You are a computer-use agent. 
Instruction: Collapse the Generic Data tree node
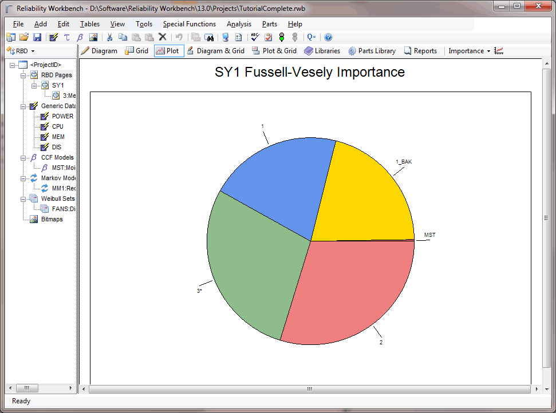point(23,106)
